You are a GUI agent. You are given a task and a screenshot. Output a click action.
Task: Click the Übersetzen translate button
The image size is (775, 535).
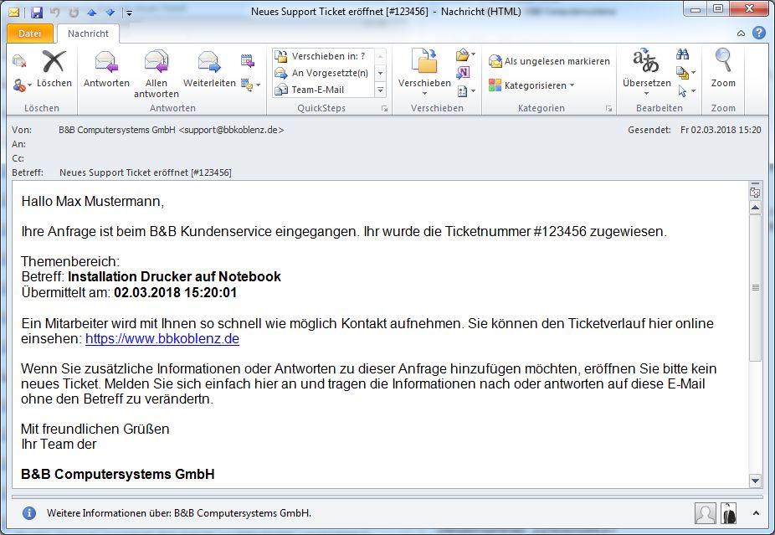pyautogui.click(x=646, y=72)
